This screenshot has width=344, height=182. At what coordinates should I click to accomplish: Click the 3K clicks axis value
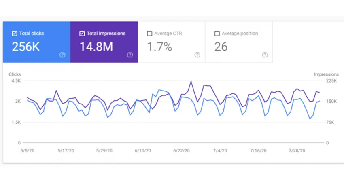pos(18,101)
